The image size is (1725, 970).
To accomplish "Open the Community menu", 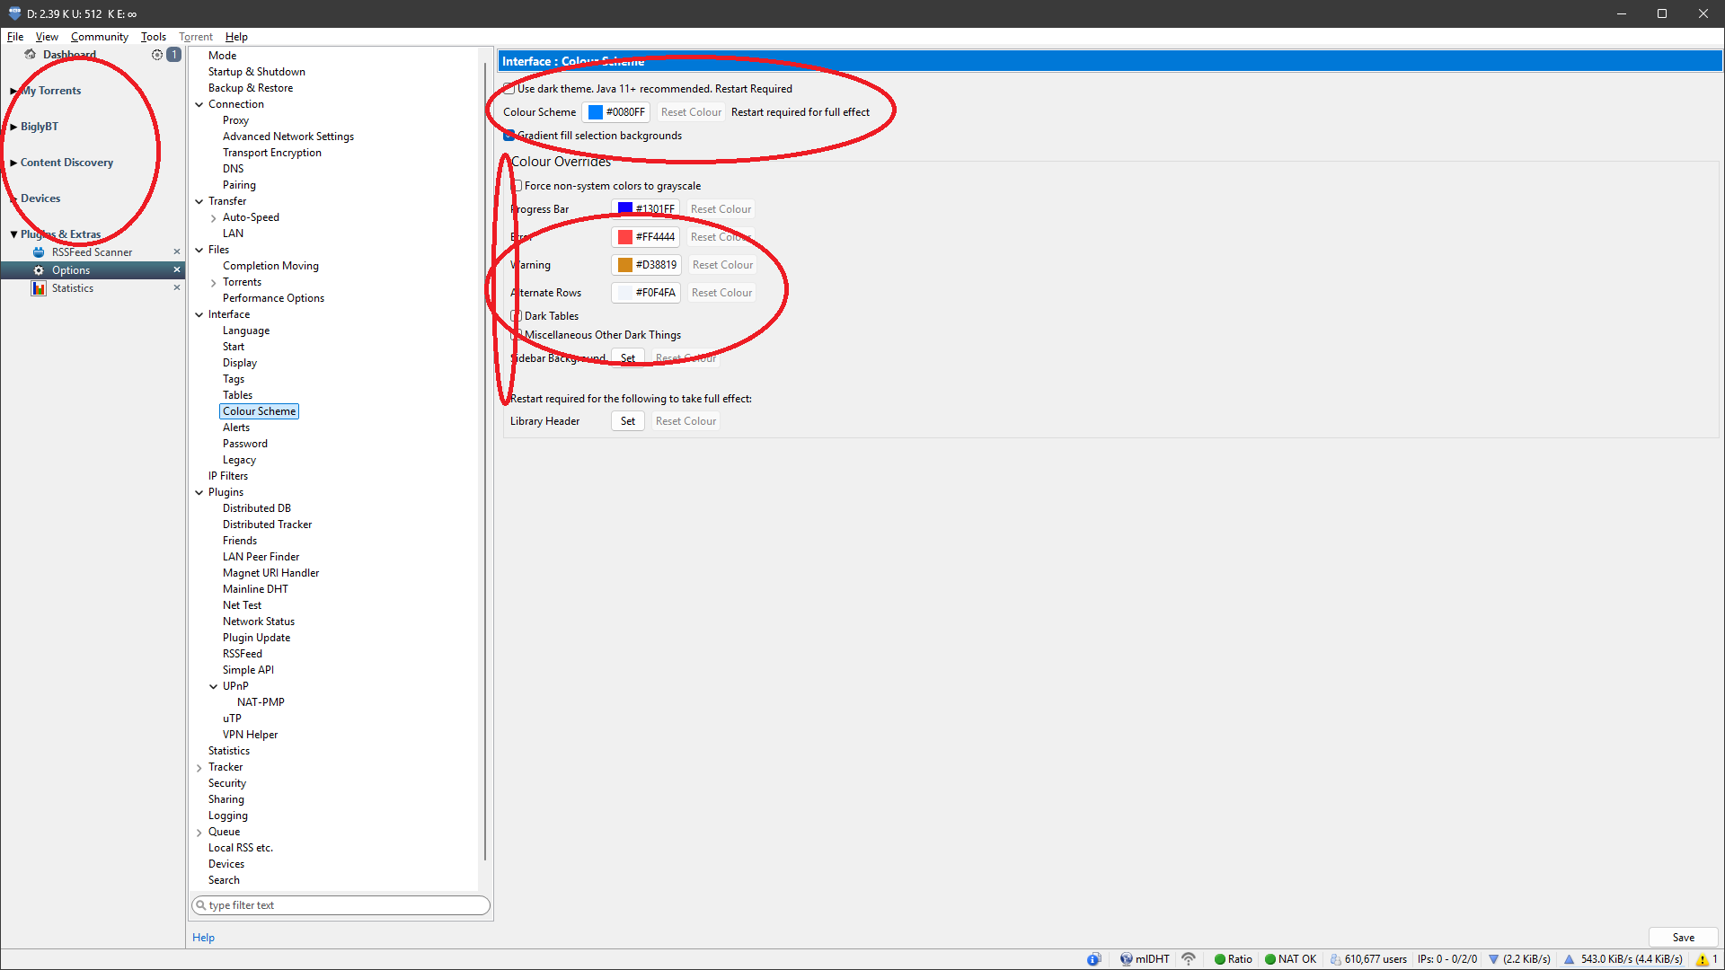I will [x=99, y=37].
